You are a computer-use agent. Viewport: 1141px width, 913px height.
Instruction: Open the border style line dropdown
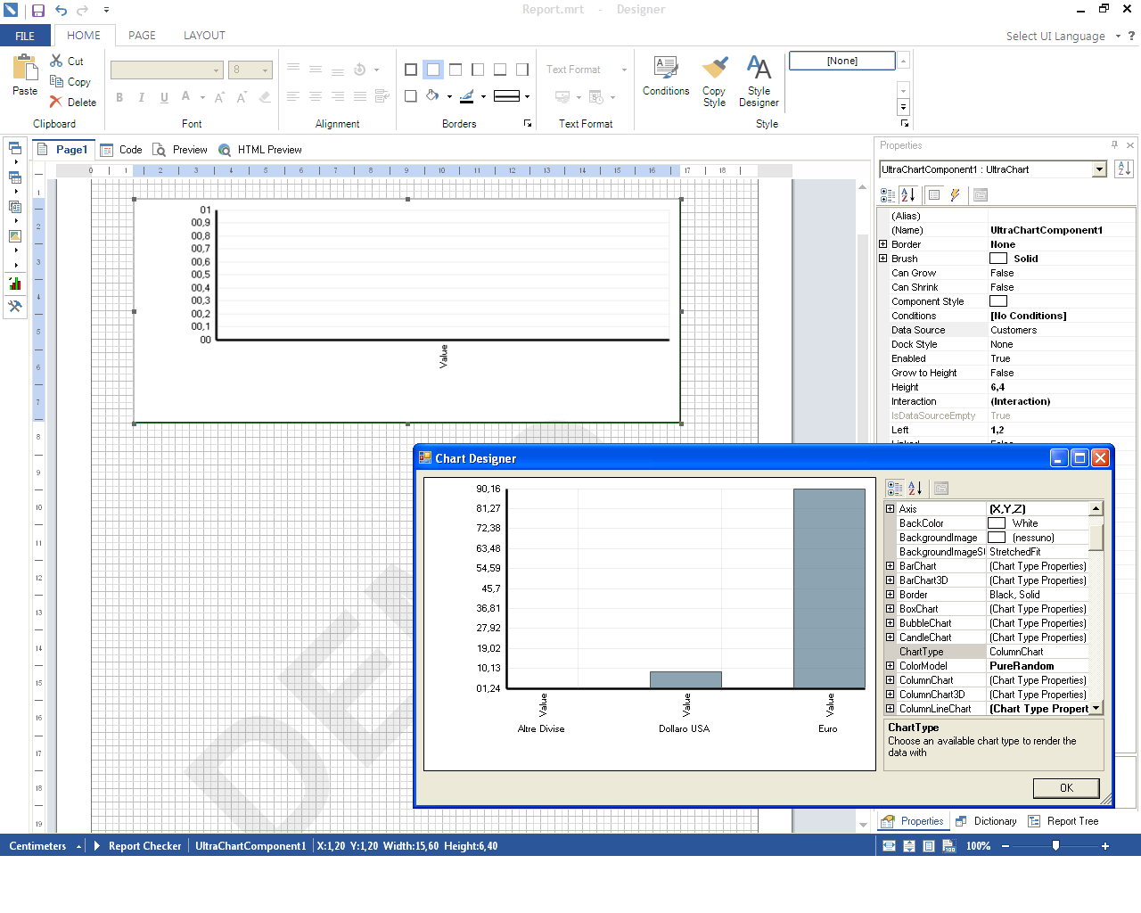pyautogui.click(x=527, y=96)
